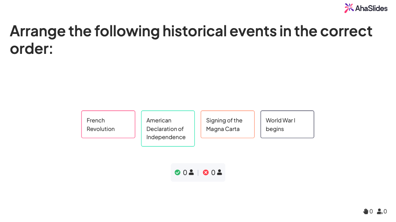Screen dimensions: 396x222
Task: Click the participants icon in the bottom corner
Action: click(380, 211)
